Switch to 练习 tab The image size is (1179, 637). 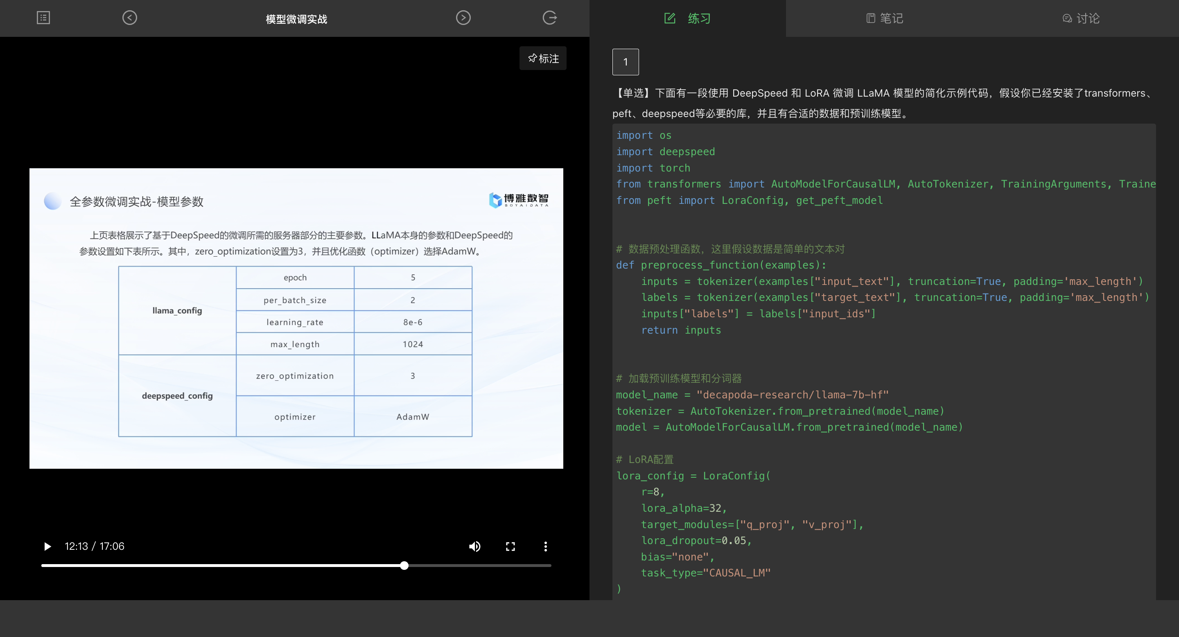tap(687, 18)
